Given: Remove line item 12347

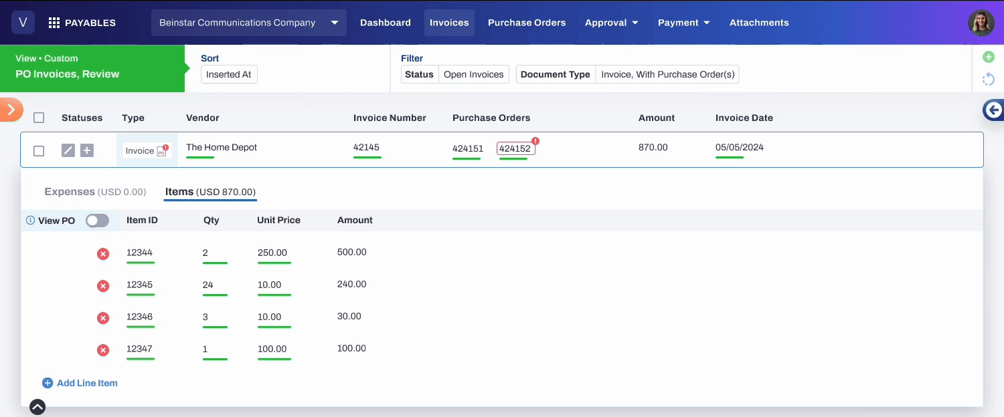Looking at the screenshot, I should 103,350.
